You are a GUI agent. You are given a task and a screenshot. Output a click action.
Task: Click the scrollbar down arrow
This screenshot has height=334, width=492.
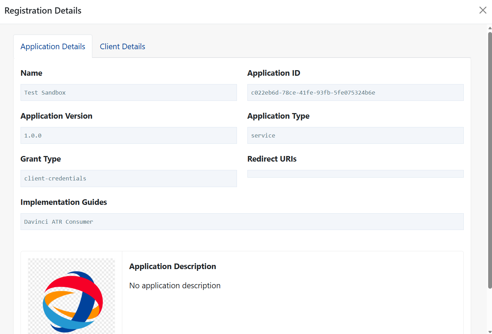490,332
